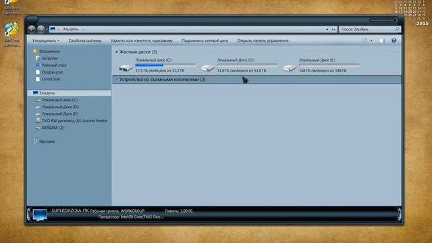The image size is (432, 243).
Task: Select Локальный диск (C:) in navigation tree
Action: pyautogui.click(x=60, y=100)
